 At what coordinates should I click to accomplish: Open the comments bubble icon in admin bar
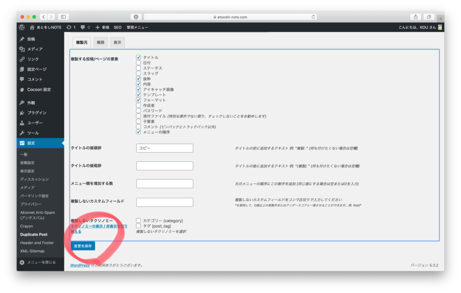coord(82,27)
